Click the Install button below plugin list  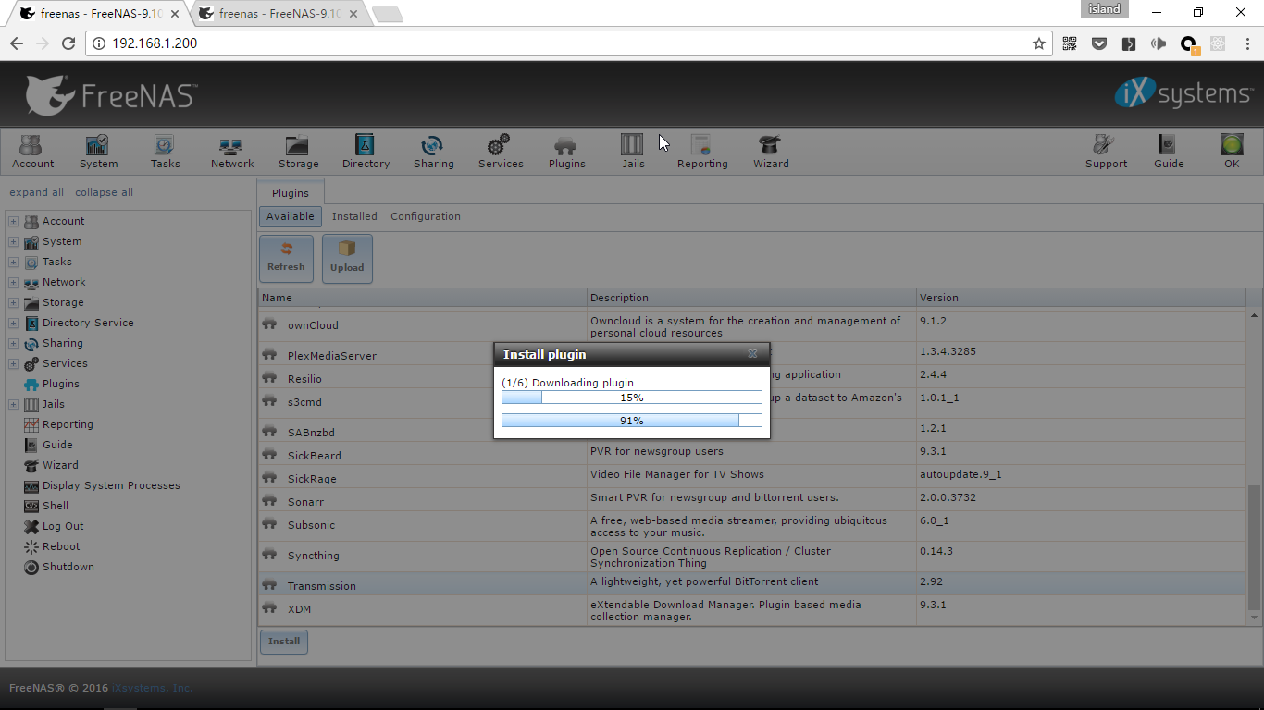284,642
